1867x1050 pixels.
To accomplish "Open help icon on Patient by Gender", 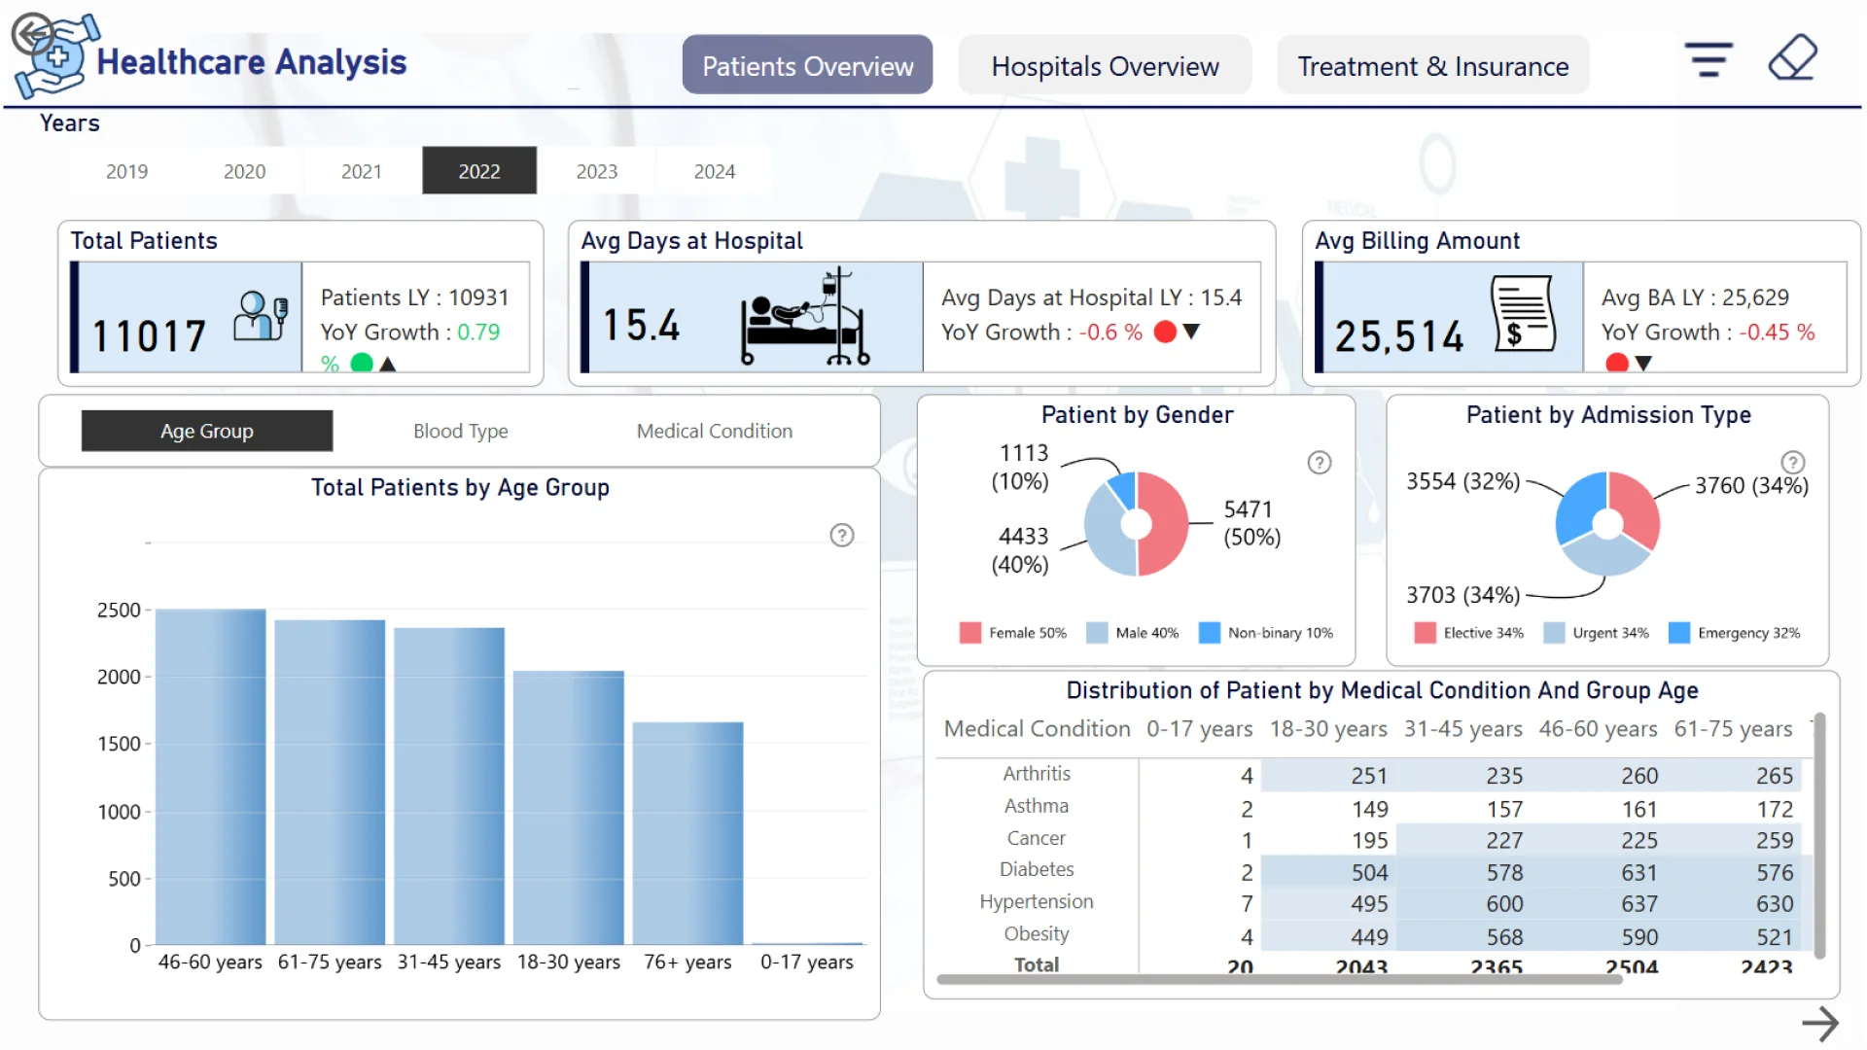I will 1319,463.
